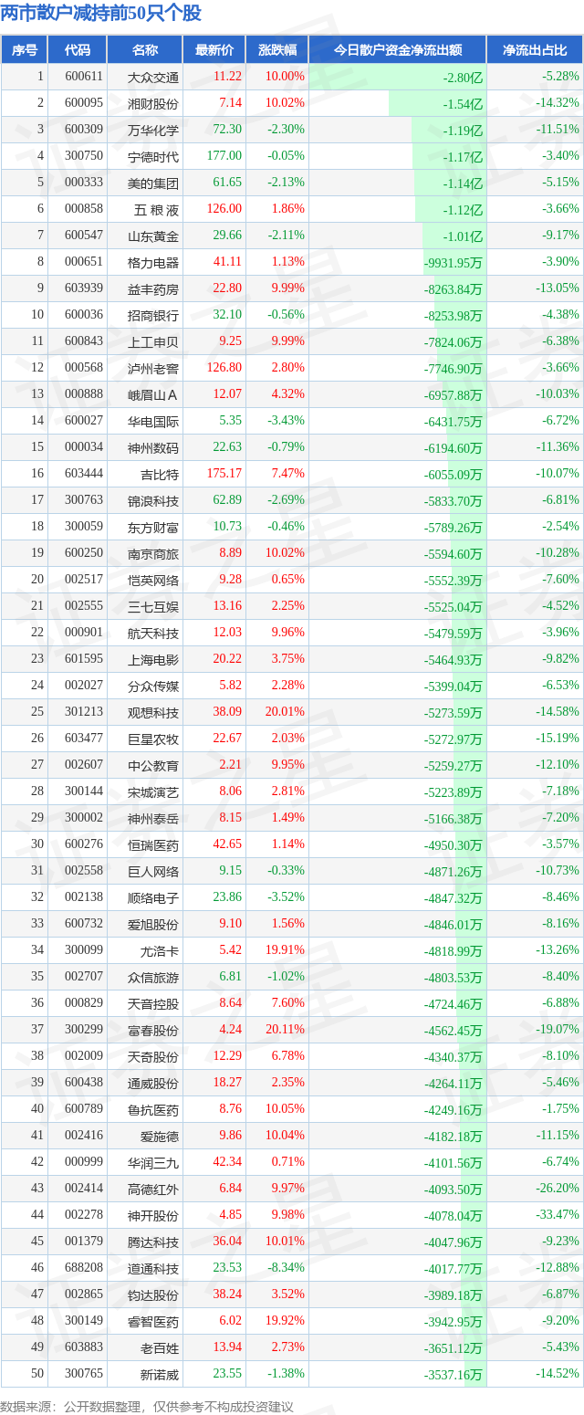Screen dimensions: 584x1415
Task: Select stock name 中公教育
Action: coord(153,765)
